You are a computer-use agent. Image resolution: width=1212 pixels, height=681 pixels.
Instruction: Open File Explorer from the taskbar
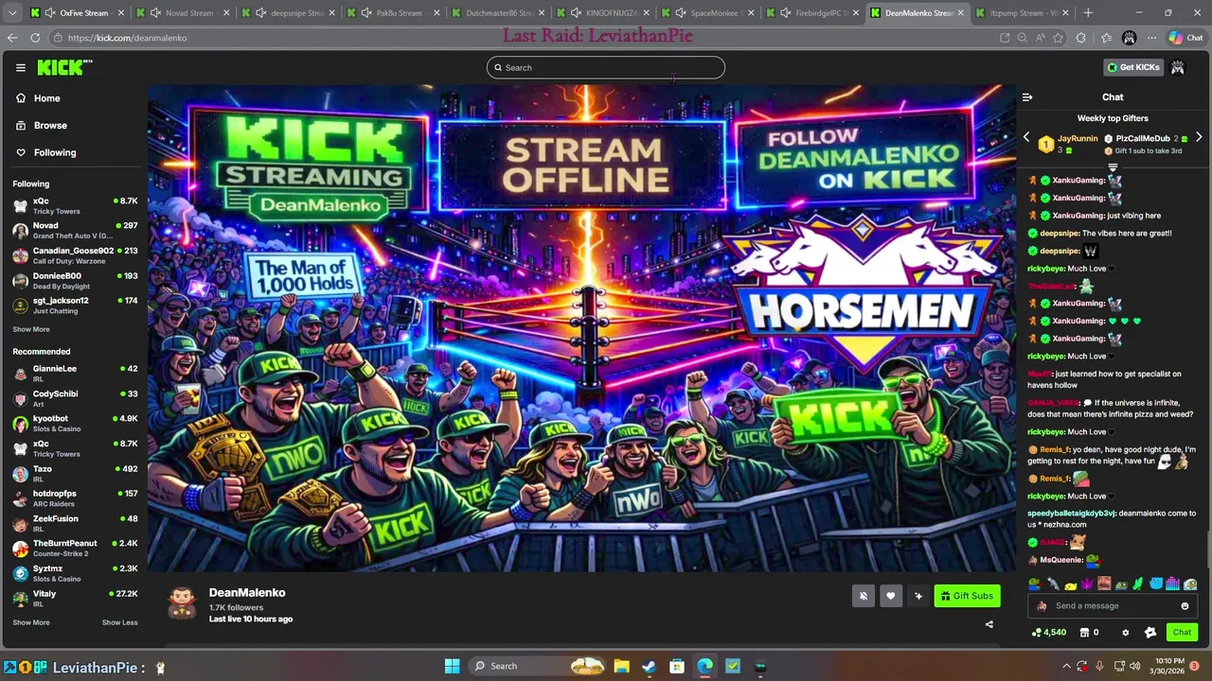click(x=620, y=666)
